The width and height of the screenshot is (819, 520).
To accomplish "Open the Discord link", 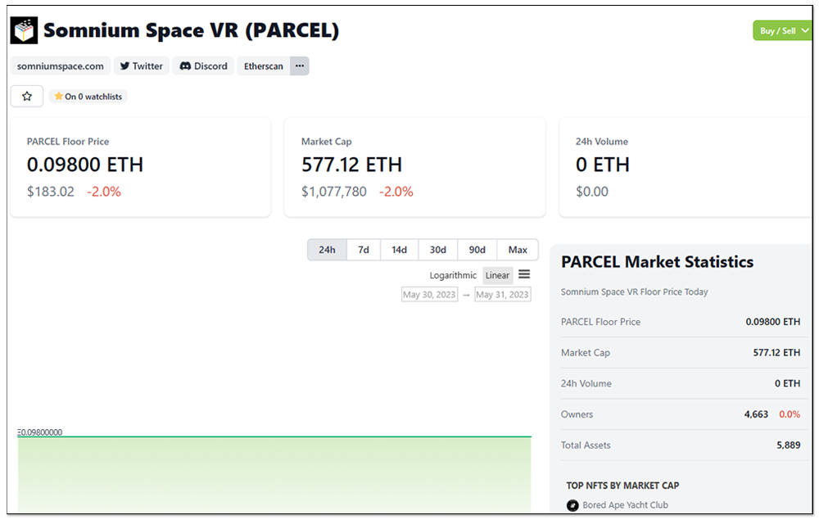I will click(x=204, y=66).
